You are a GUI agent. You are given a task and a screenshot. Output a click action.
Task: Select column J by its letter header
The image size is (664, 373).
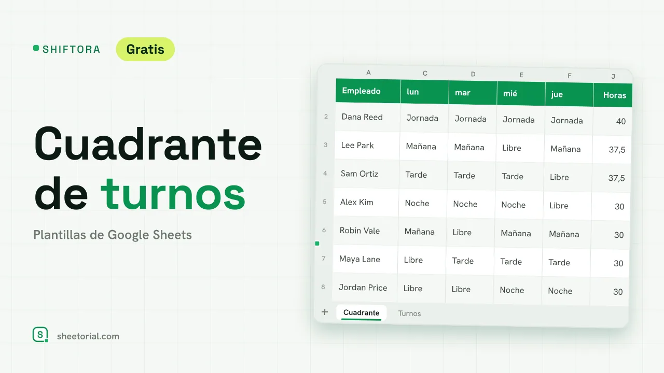click(x=613, y=77)
